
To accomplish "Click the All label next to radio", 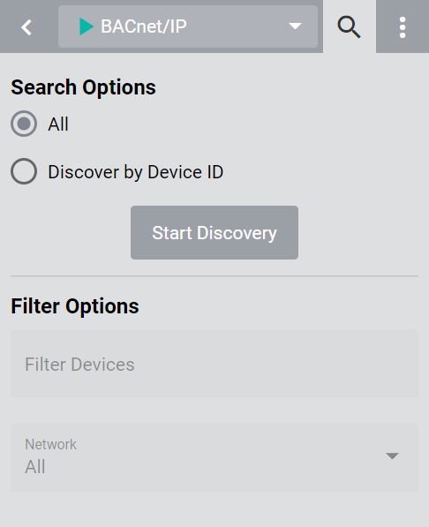I will click(x=58, y=124).
